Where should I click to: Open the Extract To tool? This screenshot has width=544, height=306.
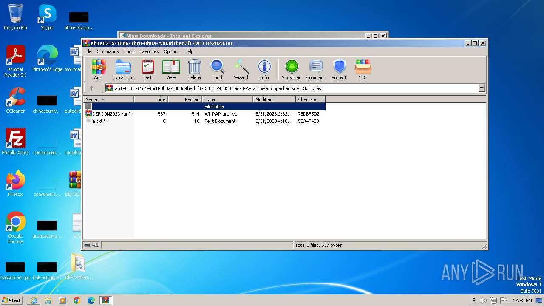(123, 69)
